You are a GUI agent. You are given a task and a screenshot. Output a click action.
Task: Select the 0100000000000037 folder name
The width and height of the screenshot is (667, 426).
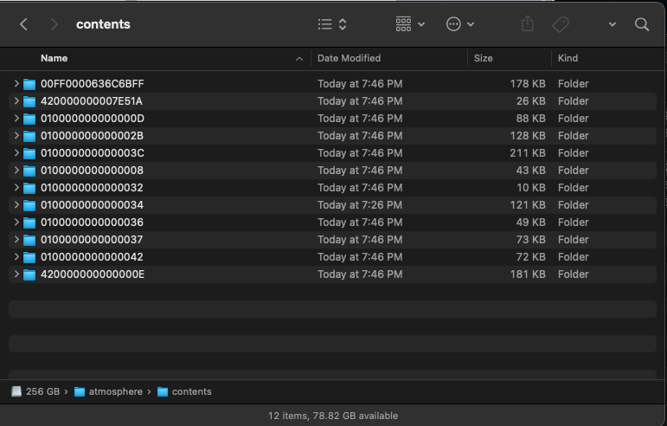[x=92, y=240]
